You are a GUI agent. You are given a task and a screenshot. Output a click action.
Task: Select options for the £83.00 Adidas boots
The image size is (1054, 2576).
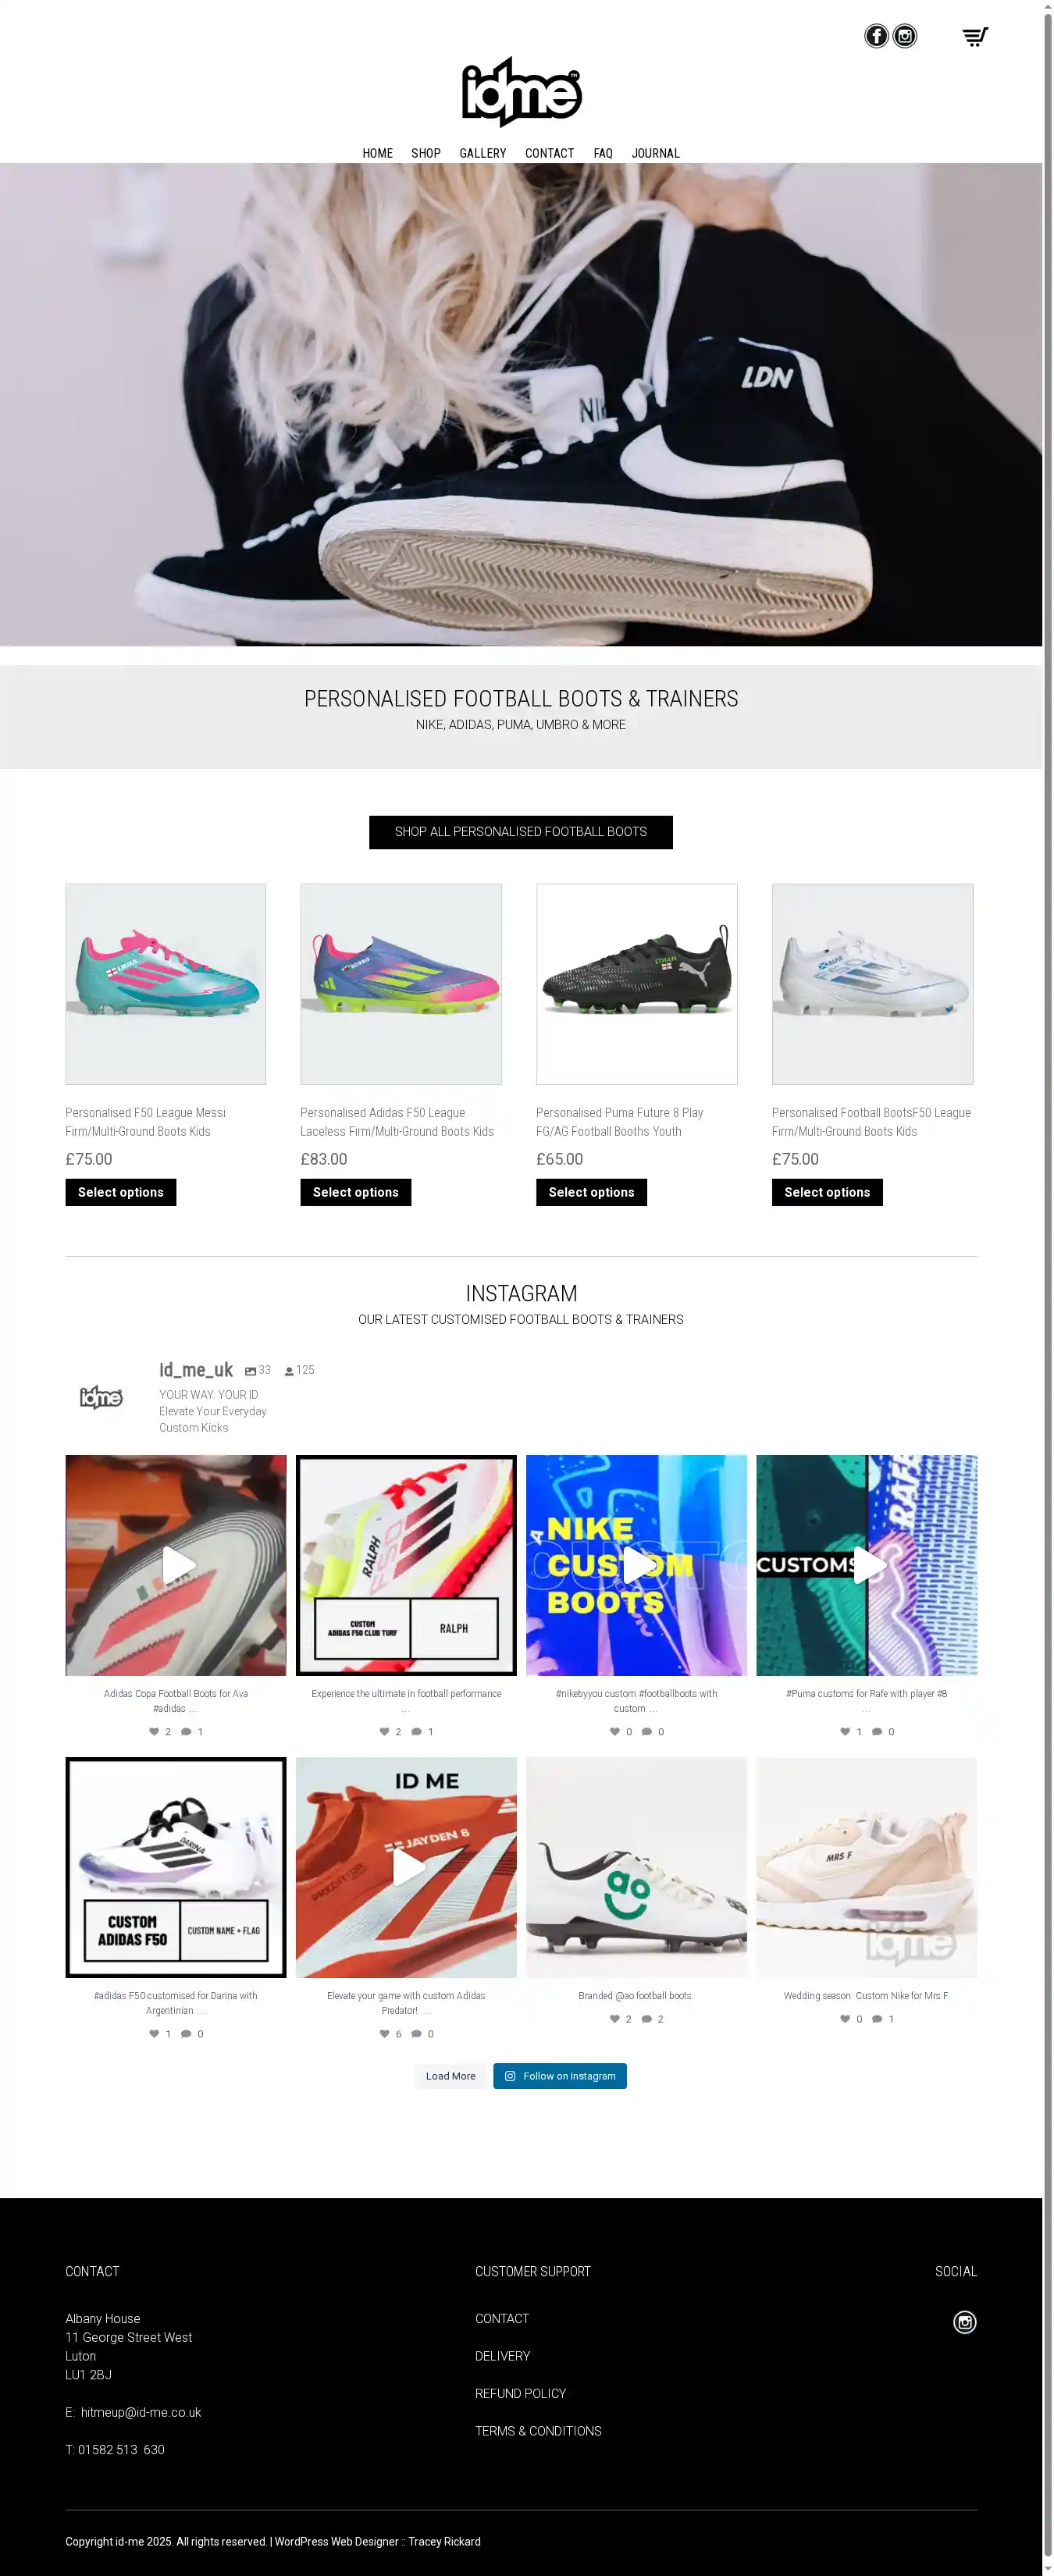pos(356,1192)
